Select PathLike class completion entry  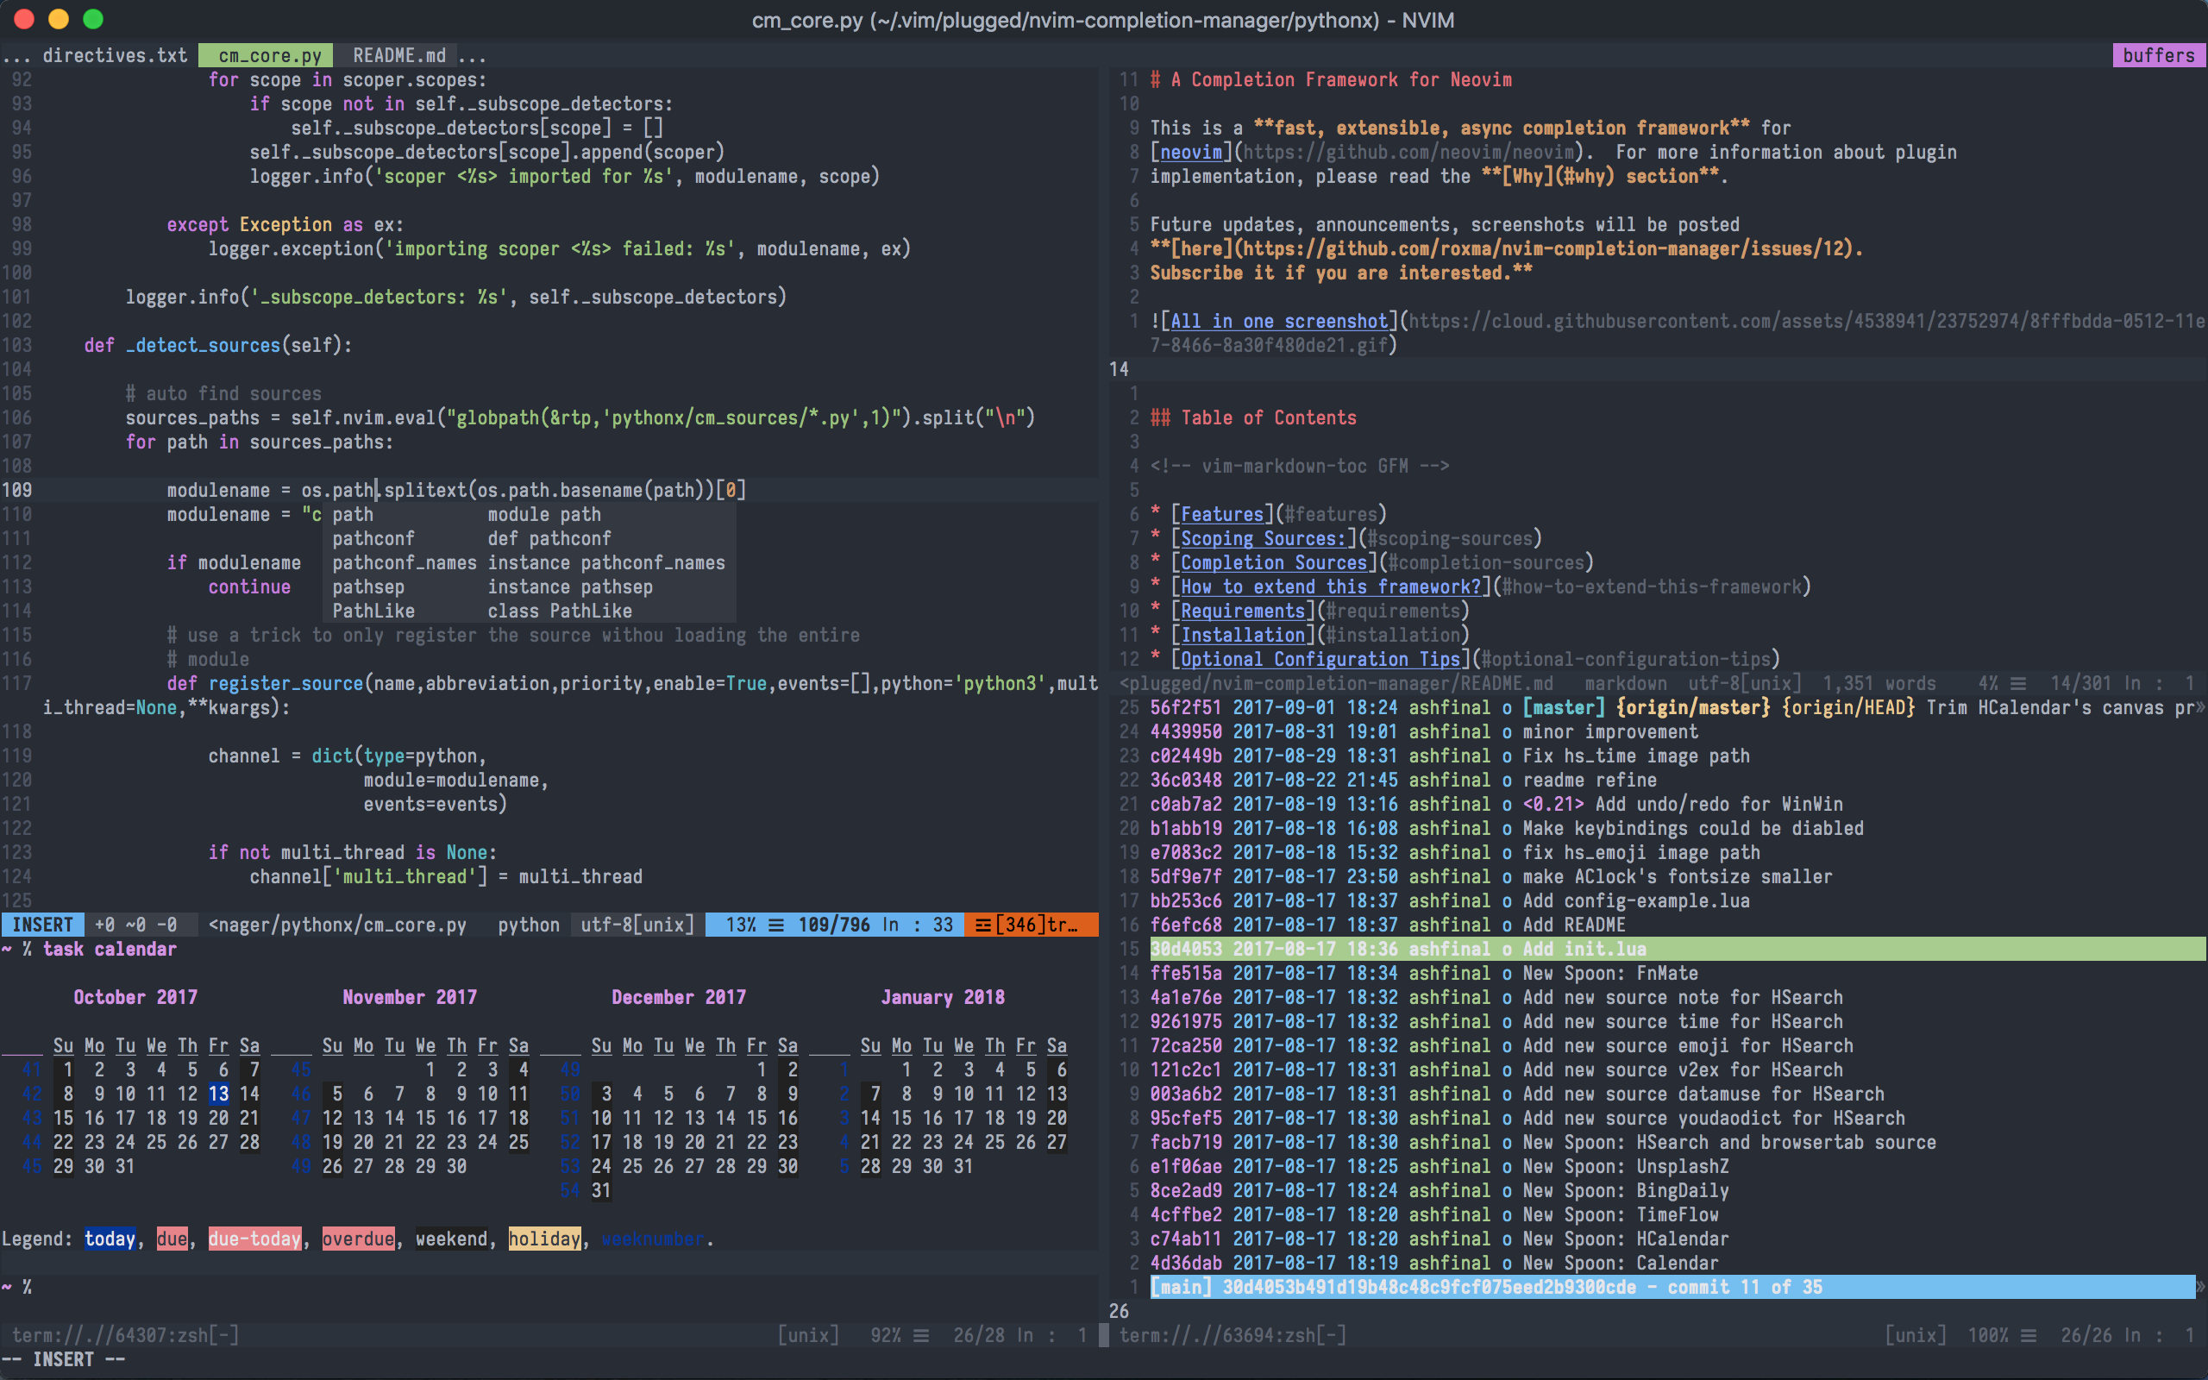point(373,611)
